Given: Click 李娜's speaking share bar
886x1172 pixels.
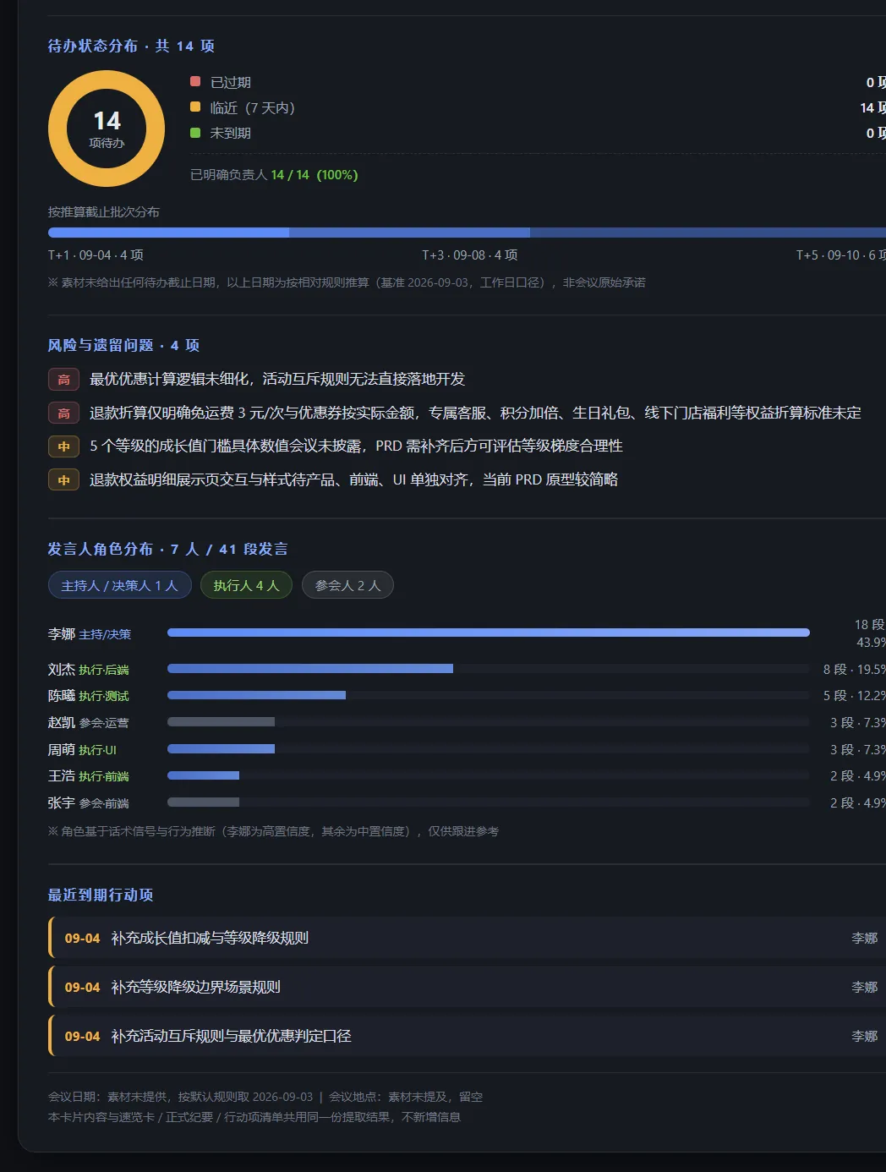Looking at the screenshot, I should 489,633.
